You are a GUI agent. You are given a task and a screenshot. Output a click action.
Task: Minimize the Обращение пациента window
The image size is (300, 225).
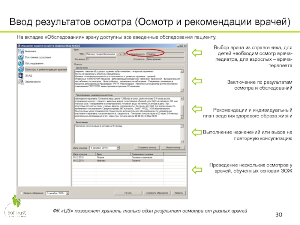tap(178, 46)
